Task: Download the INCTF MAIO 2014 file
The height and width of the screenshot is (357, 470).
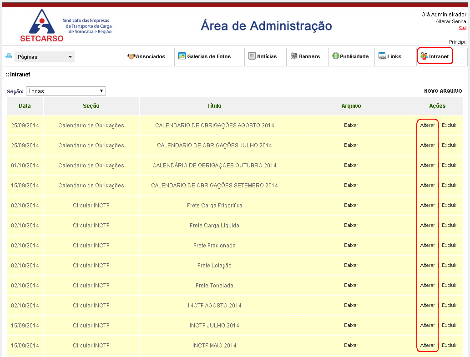Action: pos(351,345)
